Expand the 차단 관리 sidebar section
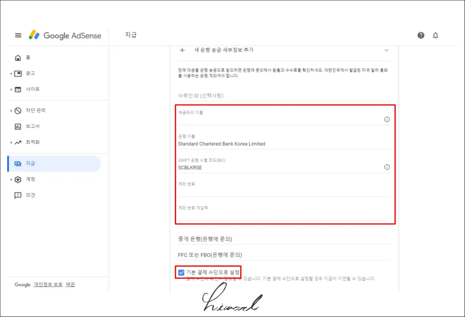 click(11, 110)
